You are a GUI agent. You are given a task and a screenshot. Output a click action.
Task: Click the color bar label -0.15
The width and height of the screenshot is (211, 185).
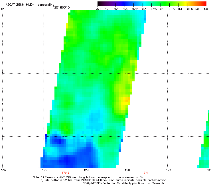[x=171, y=9]
